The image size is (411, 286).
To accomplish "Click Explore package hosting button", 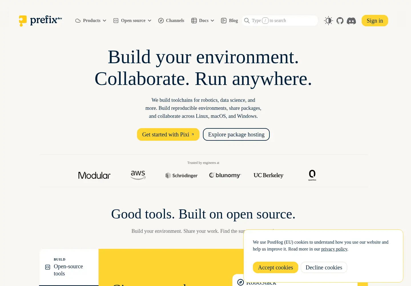I will pos(236,134).
